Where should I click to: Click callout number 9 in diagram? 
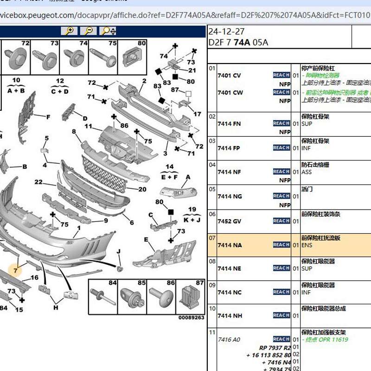pos(106,221)
